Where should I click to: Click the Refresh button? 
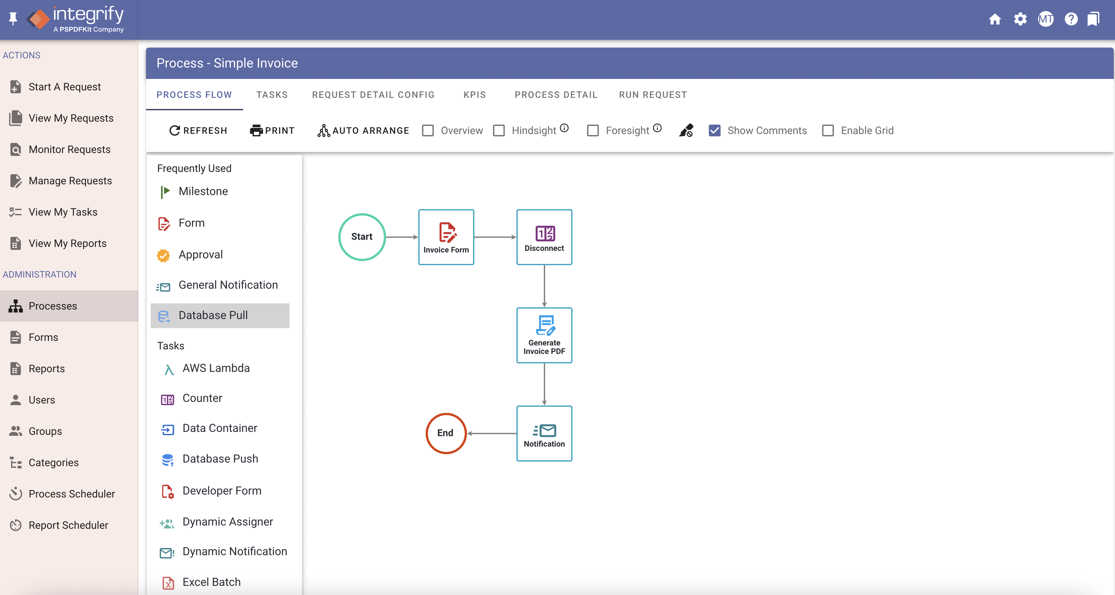coord(198,131)
